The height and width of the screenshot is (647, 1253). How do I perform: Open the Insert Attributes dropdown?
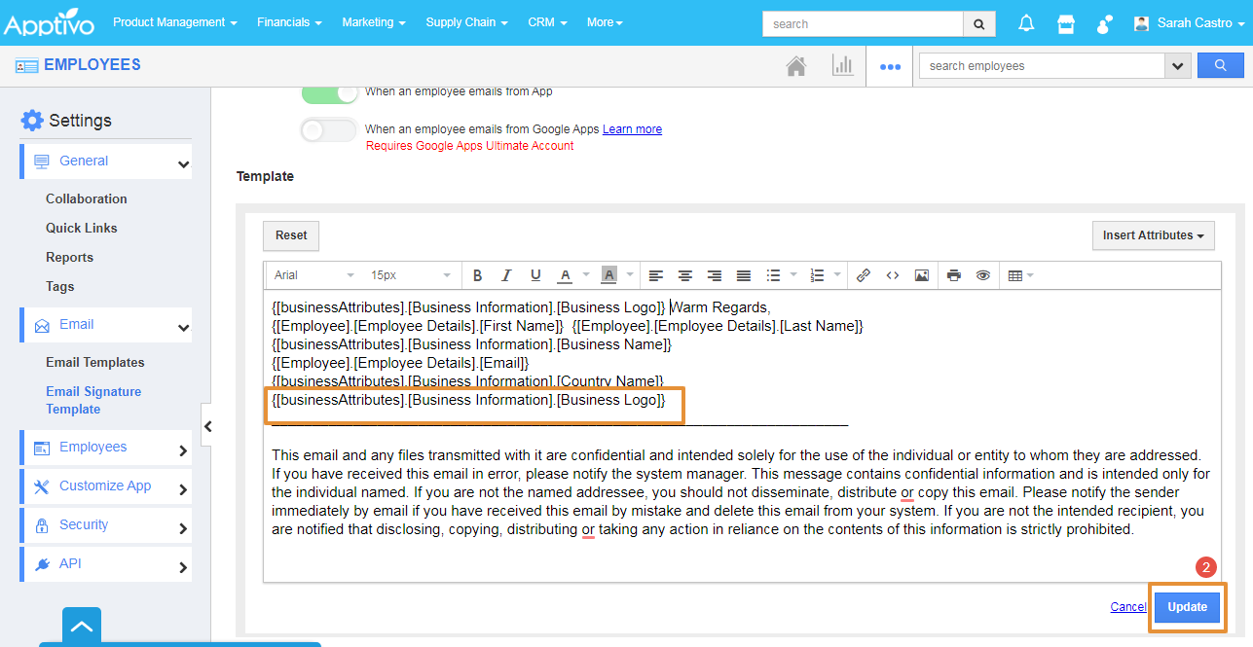(x=1154, y=235)
